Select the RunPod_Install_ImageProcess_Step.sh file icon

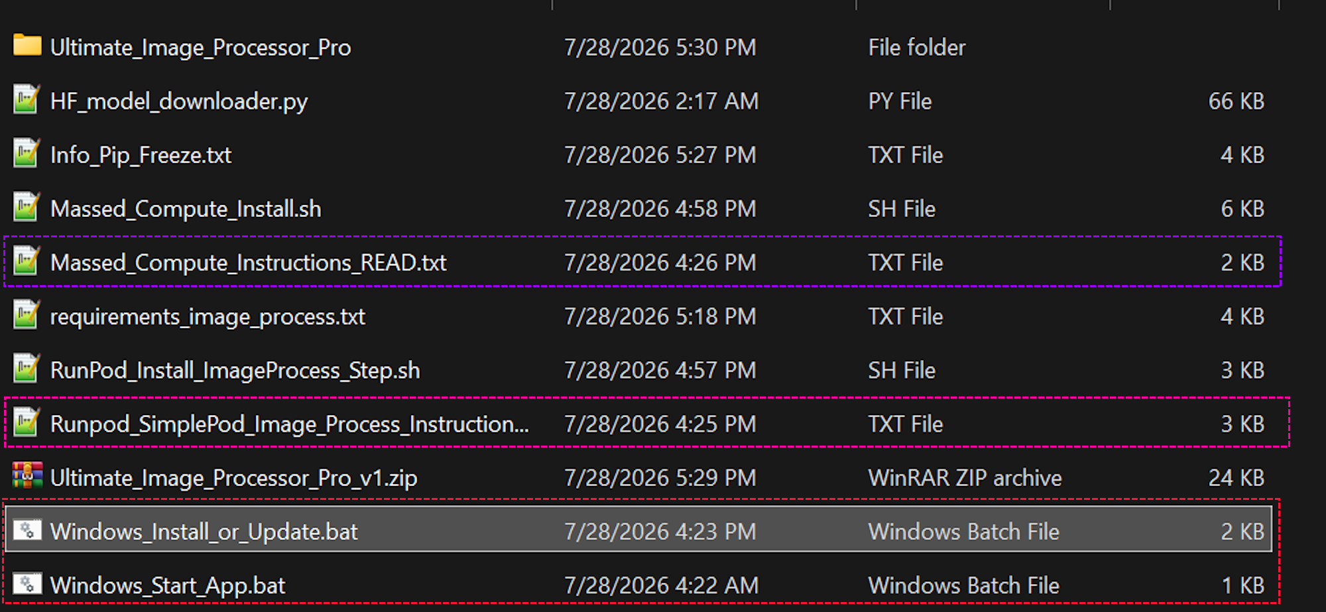click(27, 368)
